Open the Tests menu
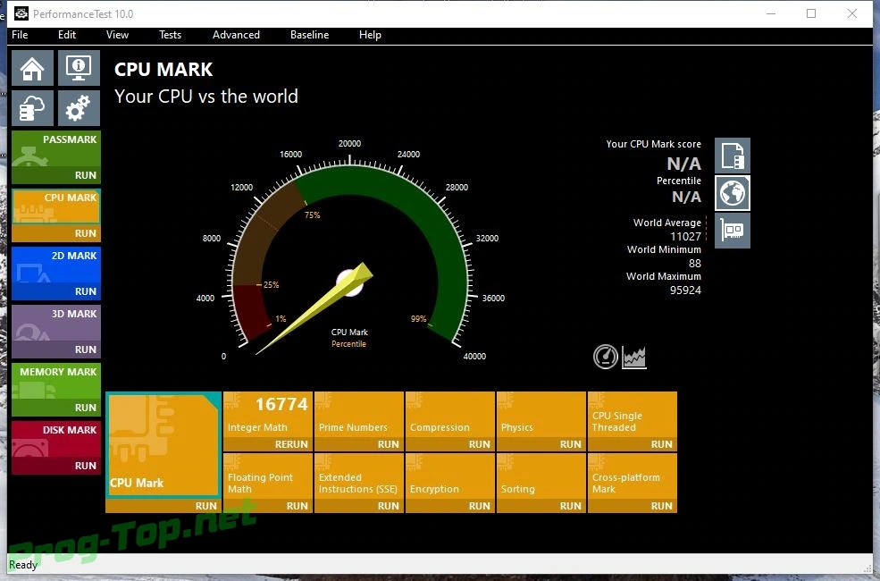880x581 pixels. pos(170,35)
